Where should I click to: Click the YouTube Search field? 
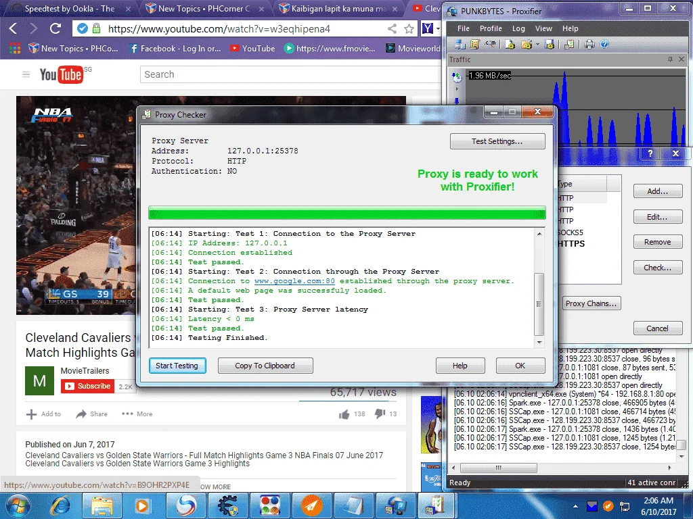(x=292, y=74)
